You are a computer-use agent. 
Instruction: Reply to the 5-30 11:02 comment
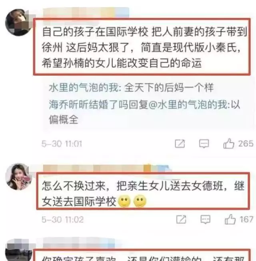(205, 219)
